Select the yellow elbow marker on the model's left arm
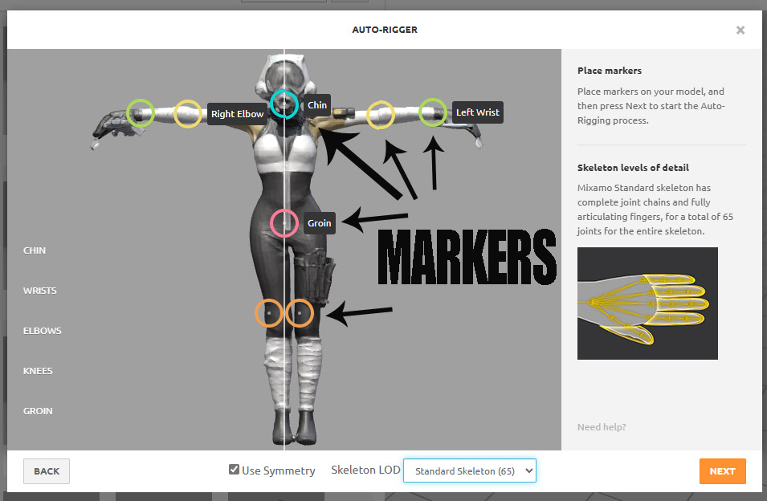This screenshot has width=767, height=501. (381, 115)
